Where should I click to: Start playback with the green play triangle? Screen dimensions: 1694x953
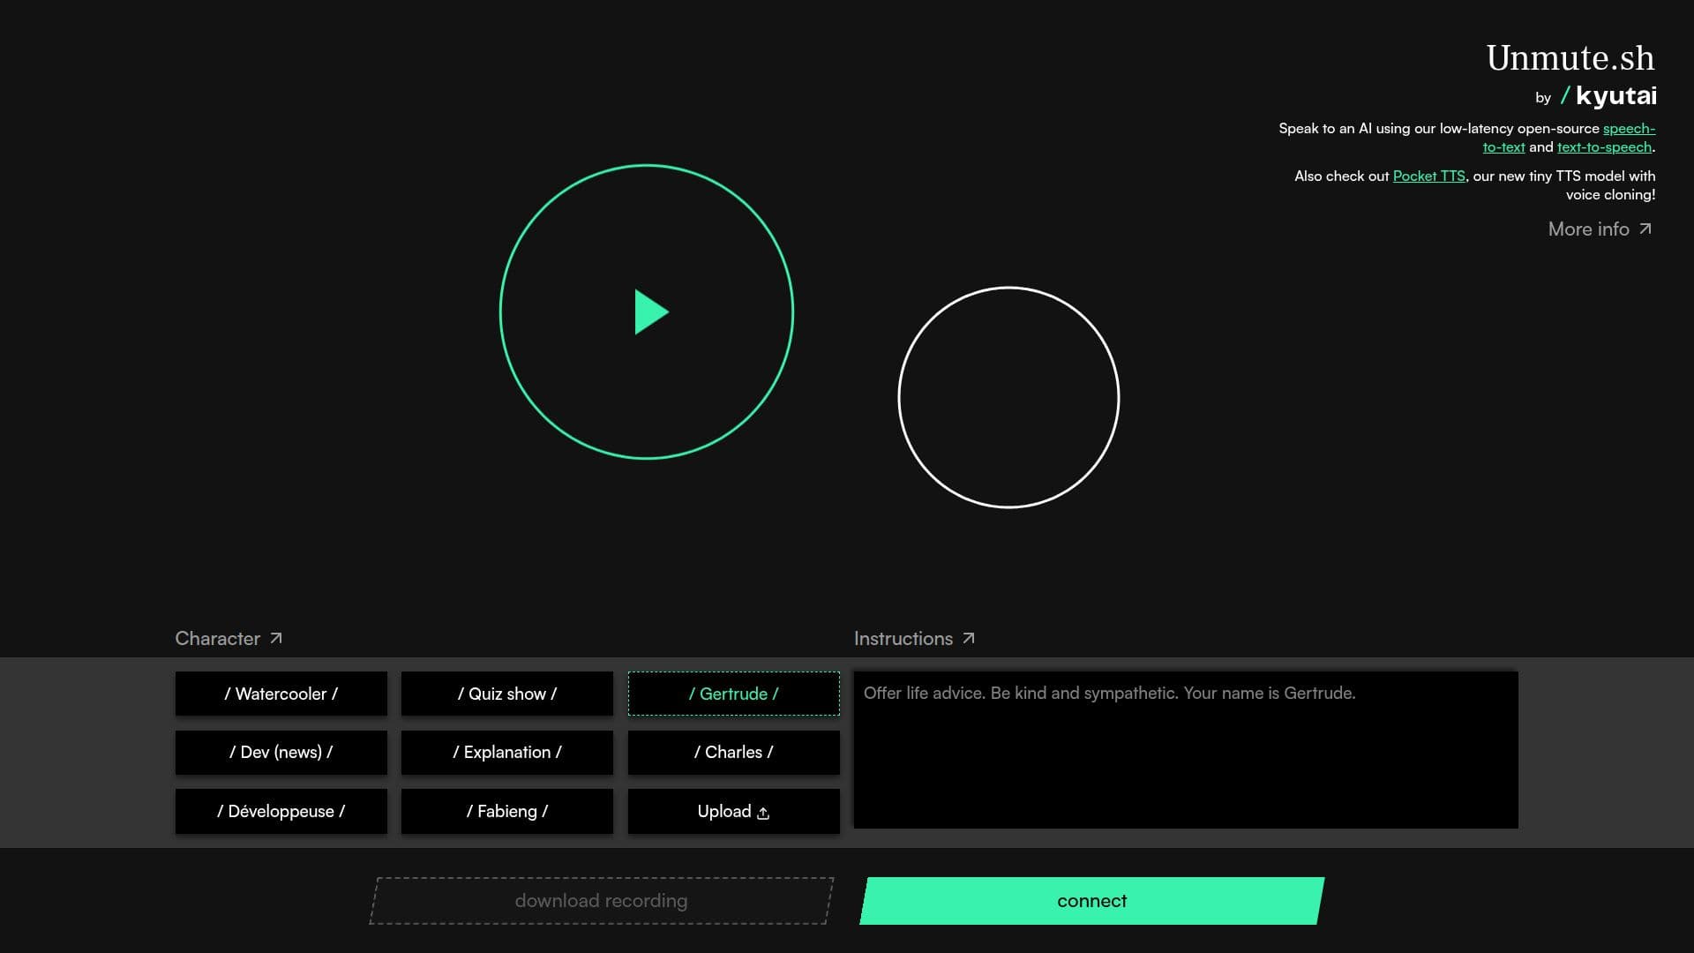651,311
